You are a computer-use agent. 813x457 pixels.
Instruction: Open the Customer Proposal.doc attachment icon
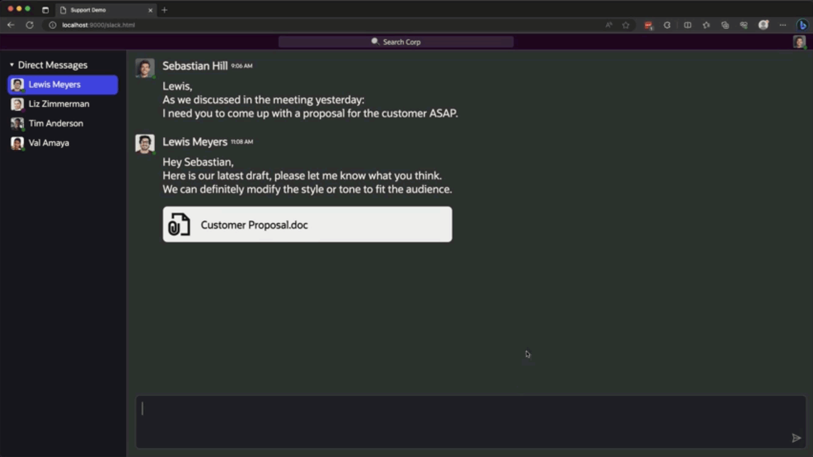point(179,224)
